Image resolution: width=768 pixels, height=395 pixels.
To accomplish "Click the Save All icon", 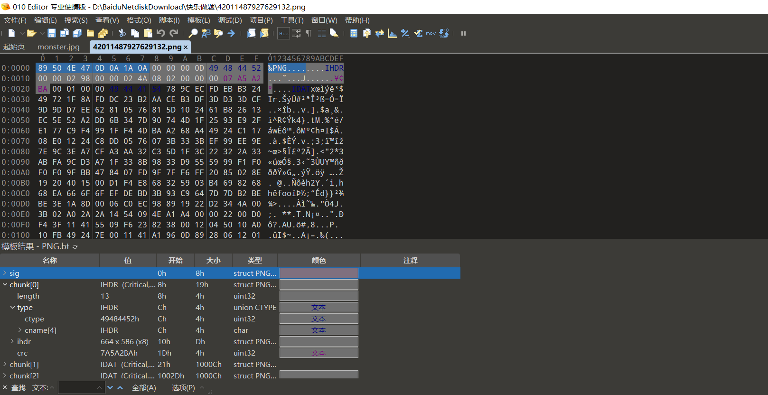I will point(77,33).
